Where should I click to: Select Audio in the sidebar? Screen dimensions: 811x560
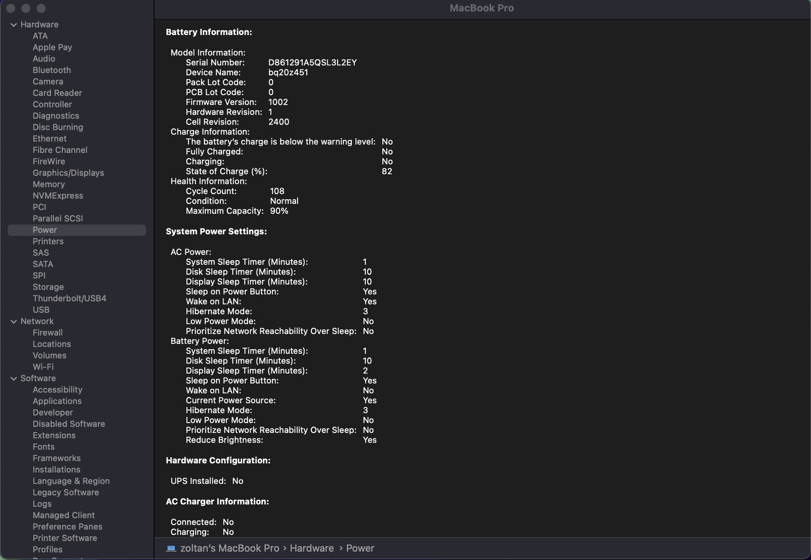[44, 59]
